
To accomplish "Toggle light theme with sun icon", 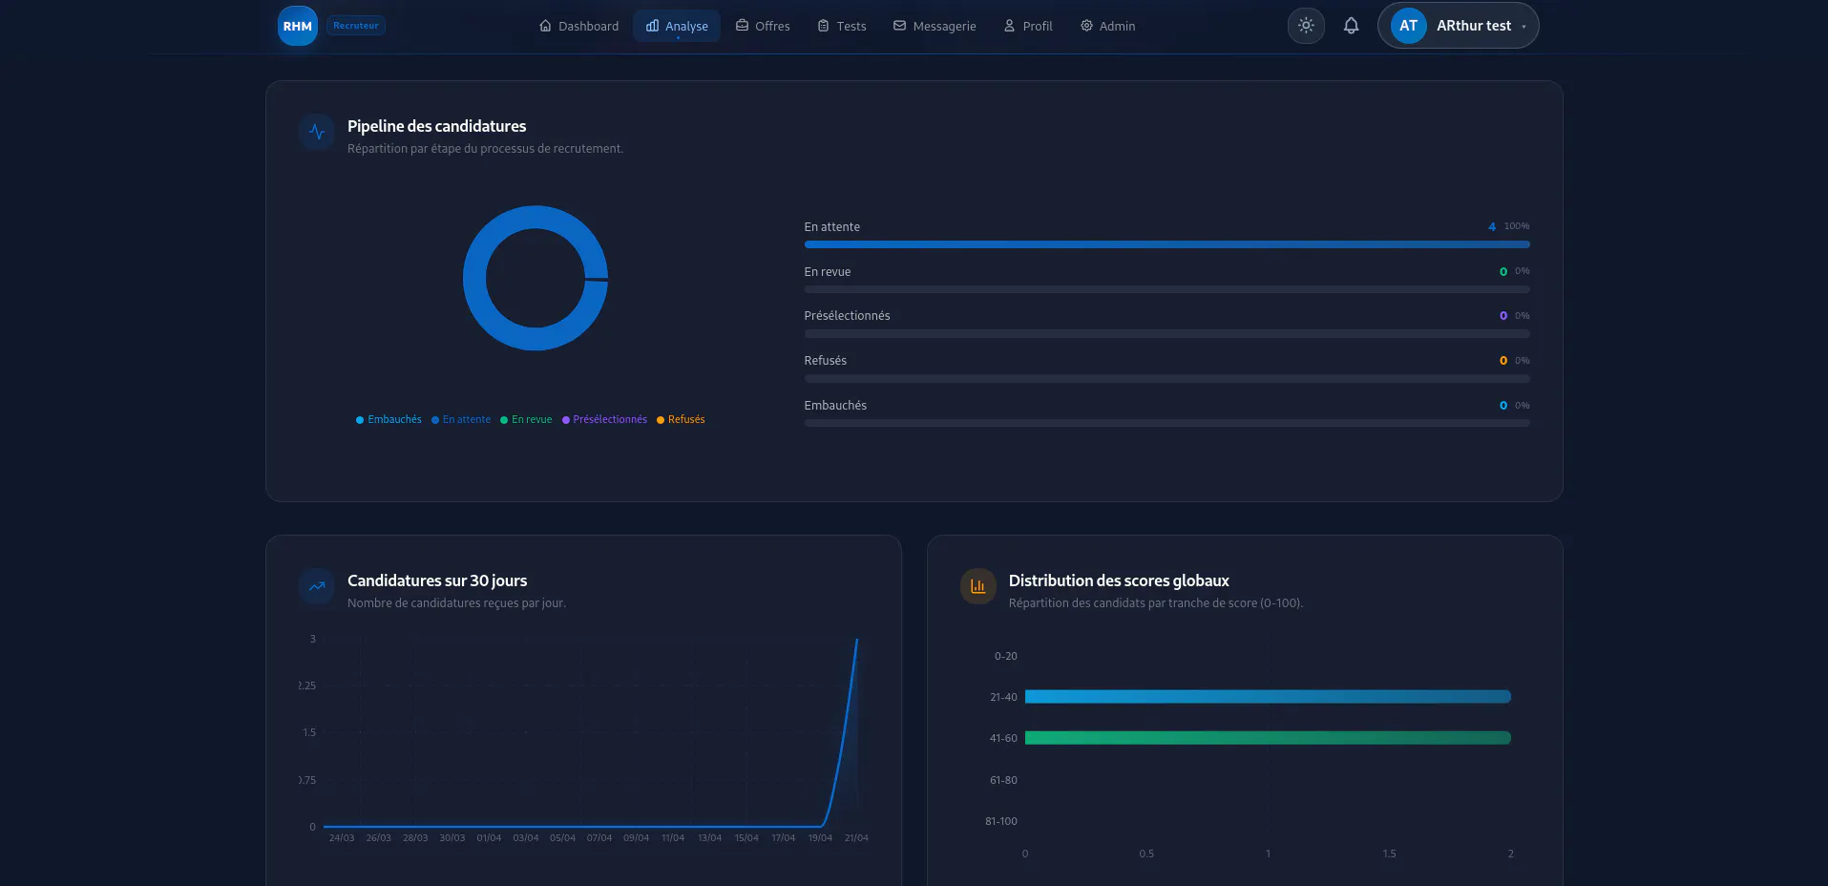I will coord(1306,26).
